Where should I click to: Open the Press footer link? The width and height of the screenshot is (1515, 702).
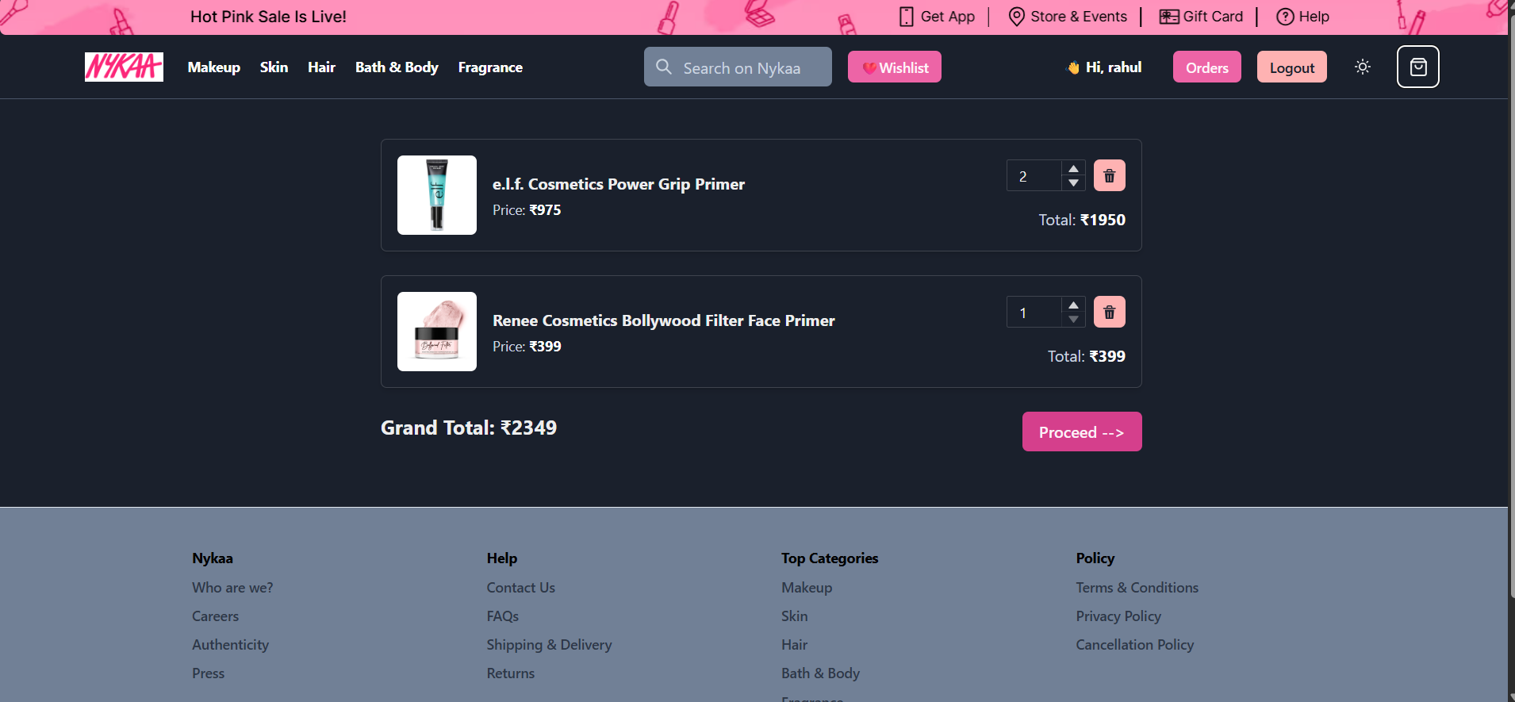click(x=208, y=673)
